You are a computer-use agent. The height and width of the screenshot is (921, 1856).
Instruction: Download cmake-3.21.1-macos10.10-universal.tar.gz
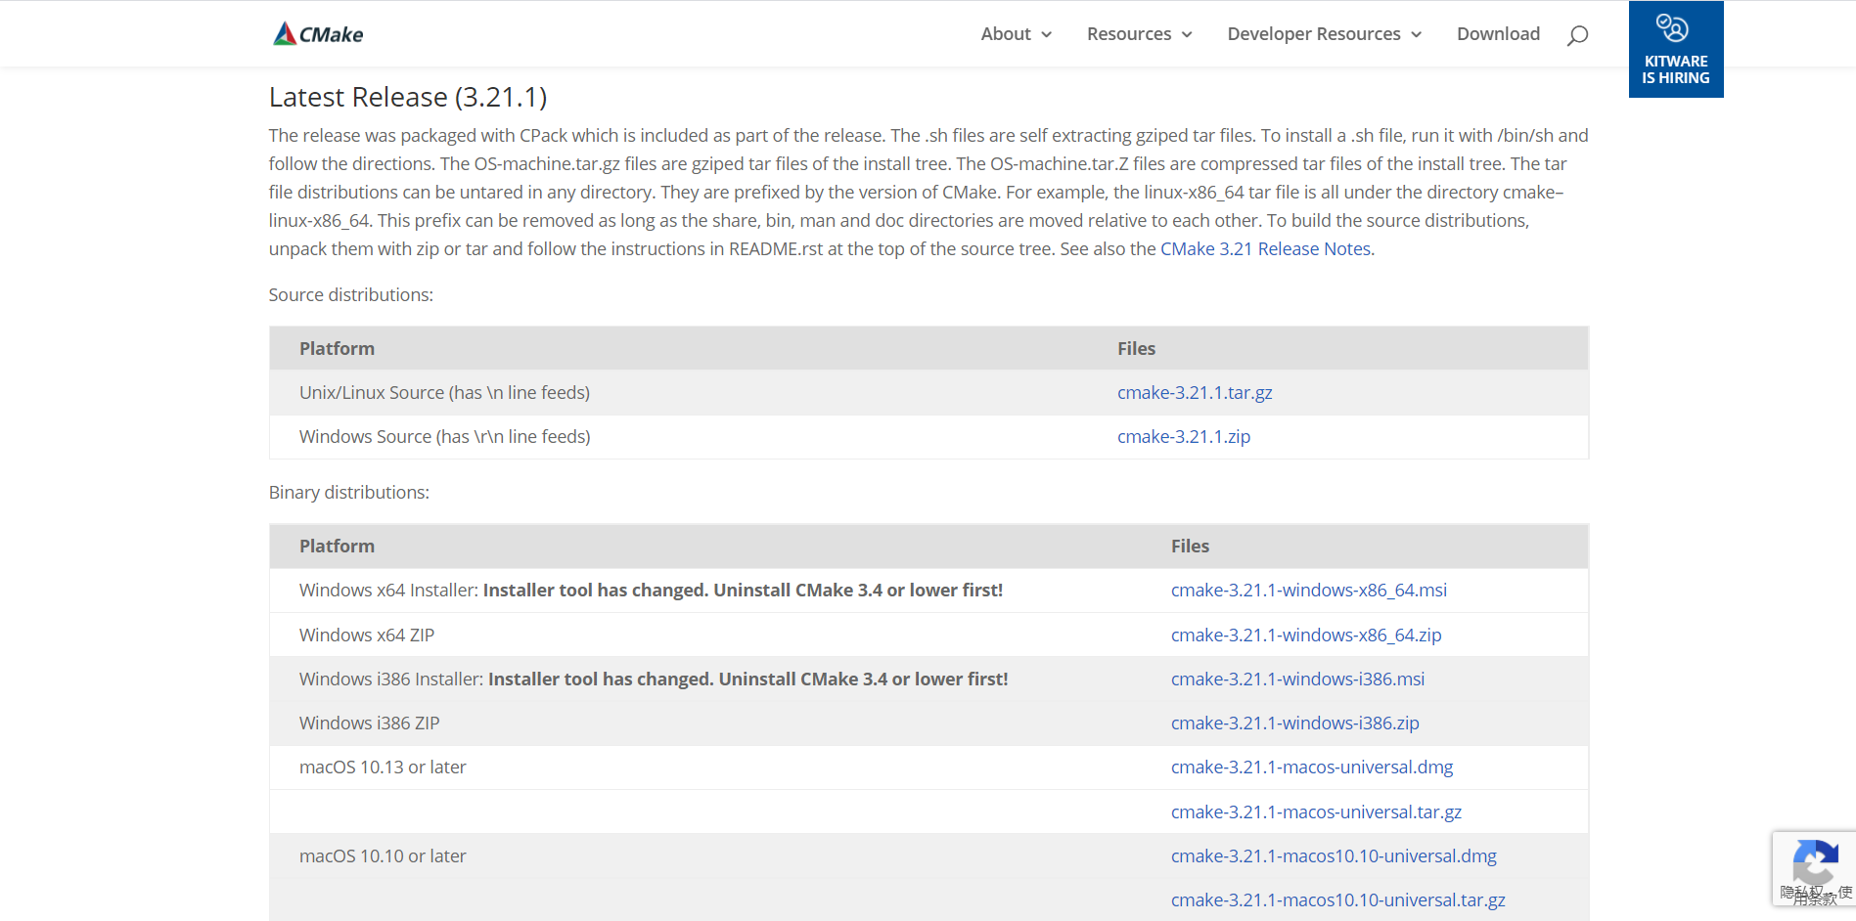[1337, 900]
